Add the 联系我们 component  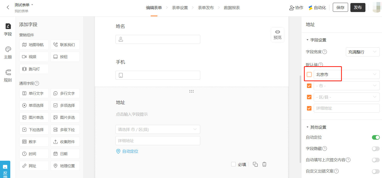point(65,45)
